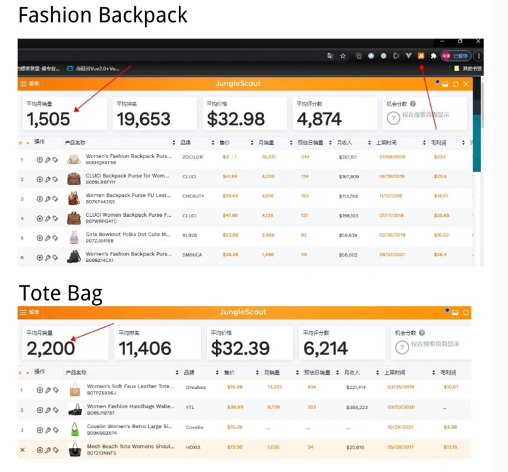The height and width of the screenshot is (472, 508).
Task: Open the browser three-dot menu
Action: [479, 56]
